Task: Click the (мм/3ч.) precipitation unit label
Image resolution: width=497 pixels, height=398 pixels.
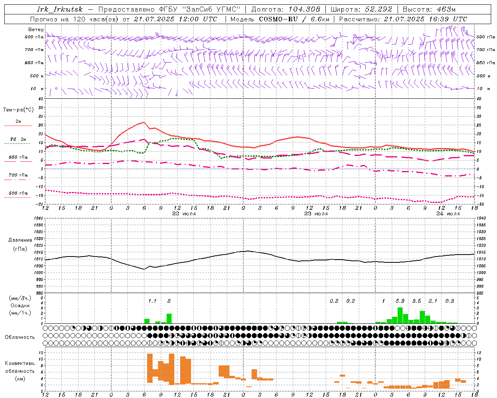Action: click(20, 298)
